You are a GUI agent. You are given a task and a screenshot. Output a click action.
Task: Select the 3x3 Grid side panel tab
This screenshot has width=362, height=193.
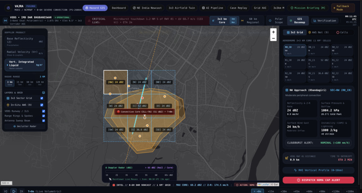[x=295, y=32]
